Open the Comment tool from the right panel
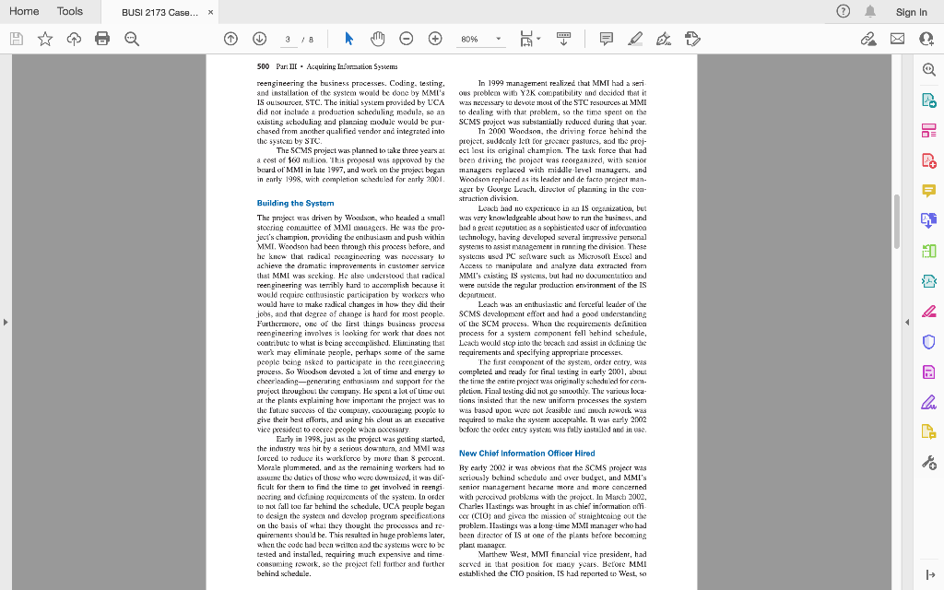 (930, 190)
